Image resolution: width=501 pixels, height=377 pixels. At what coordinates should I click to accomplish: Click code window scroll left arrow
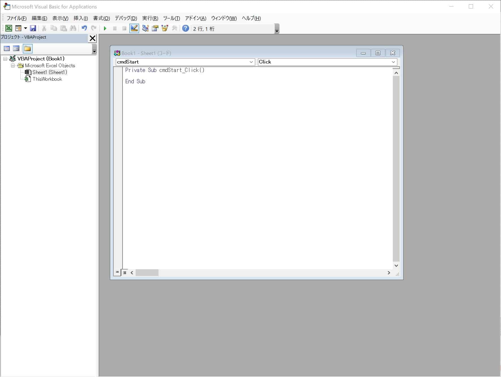tap(132, 273)
